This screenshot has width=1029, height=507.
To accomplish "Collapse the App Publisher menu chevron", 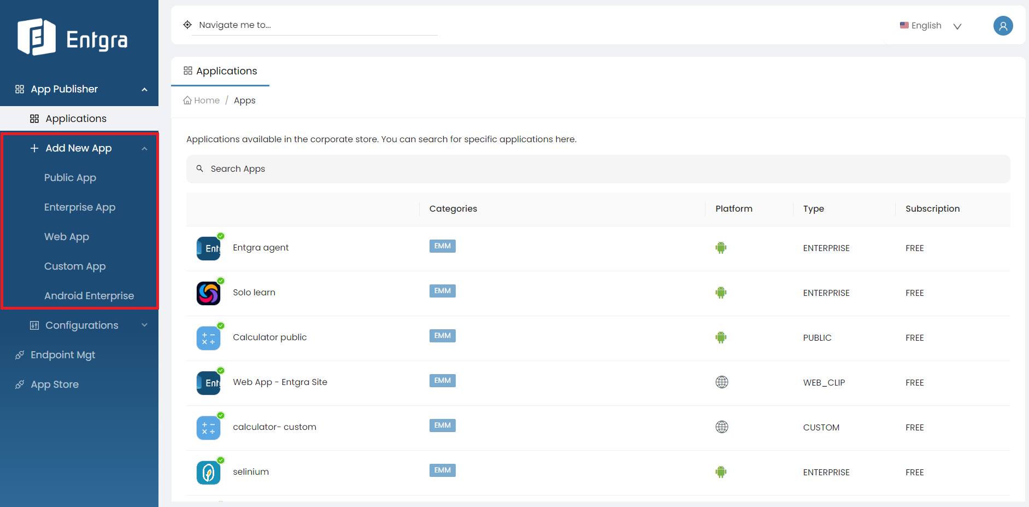I will [x=144, y=90].
